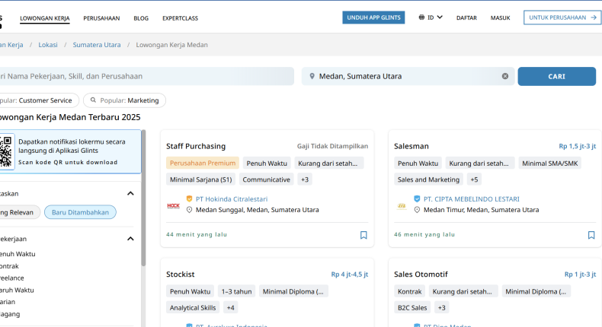The image size is (602, 327).
Task: Bookmark the Salesman job
Action: (x=591, y=235)
